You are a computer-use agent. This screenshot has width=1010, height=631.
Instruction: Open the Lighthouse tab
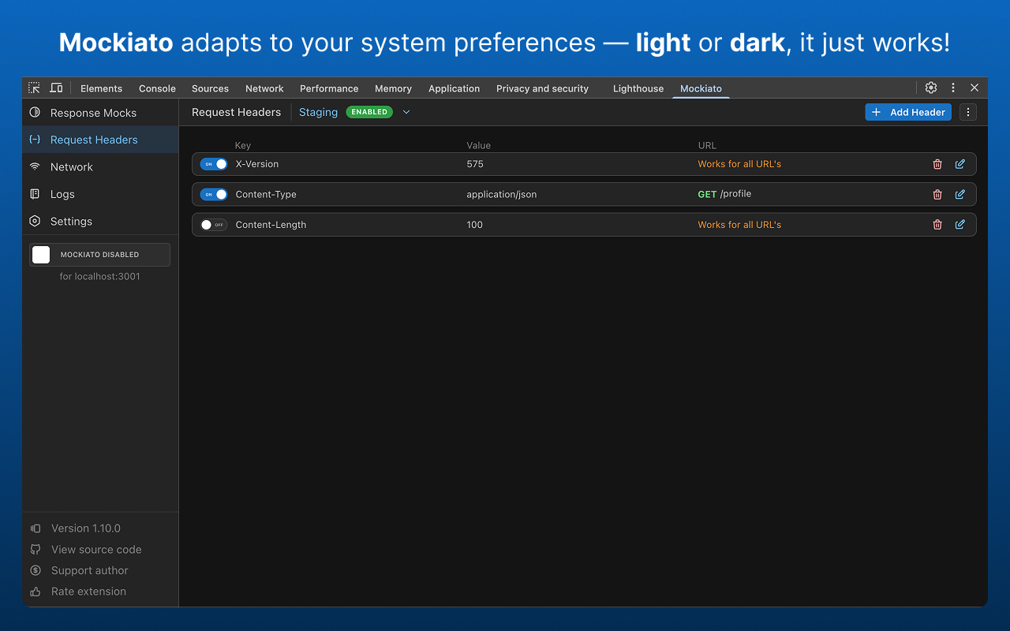click(x=638, y=88)
